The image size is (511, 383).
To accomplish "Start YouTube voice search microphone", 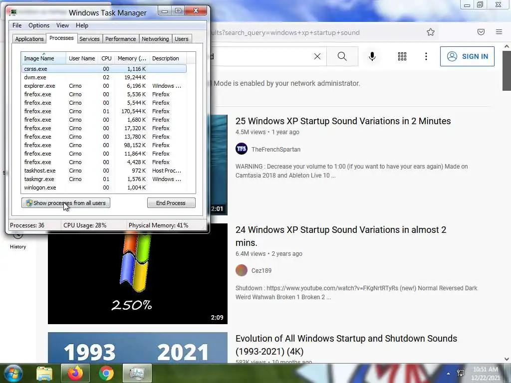I will 372,56.
